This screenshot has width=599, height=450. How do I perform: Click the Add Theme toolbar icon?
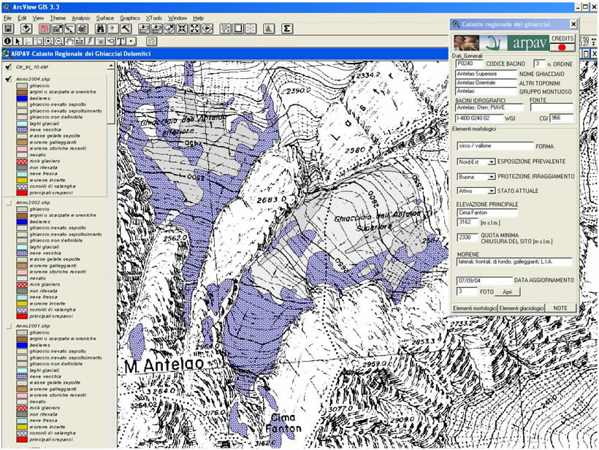[26, 28]
